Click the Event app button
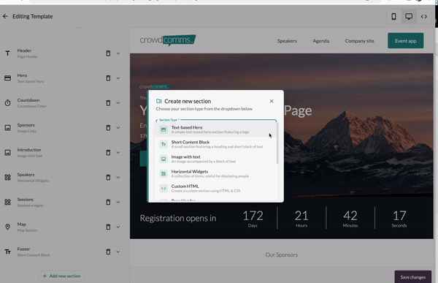 tap(406, 41)
